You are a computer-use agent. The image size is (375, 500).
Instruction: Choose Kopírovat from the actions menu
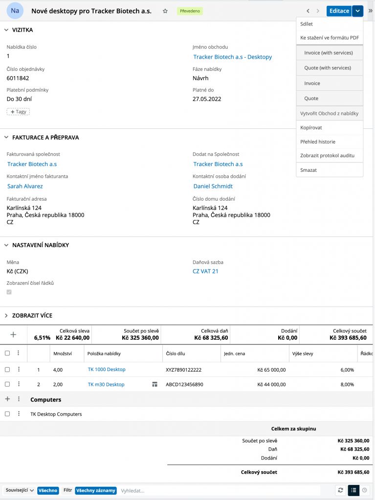tap(311, 127)
